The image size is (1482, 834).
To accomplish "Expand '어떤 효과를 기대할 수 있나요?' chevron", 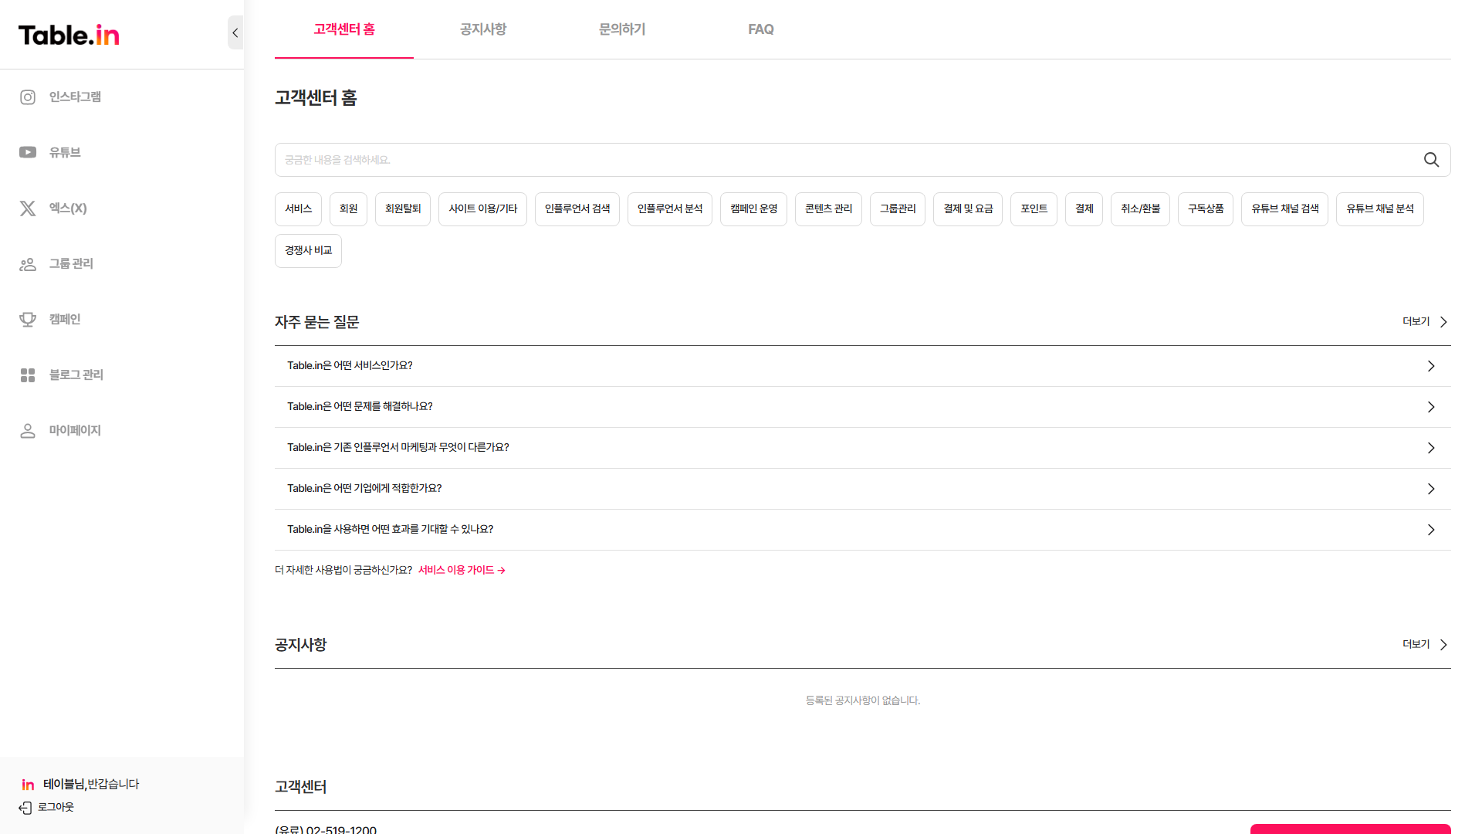I will point(1431,530).
